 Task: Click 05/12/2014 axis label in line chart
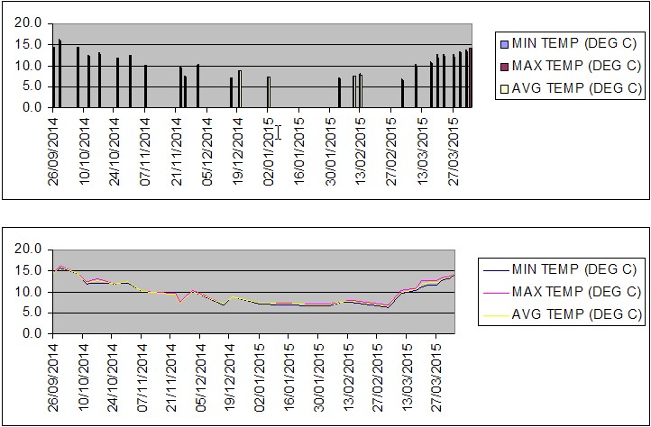tap(201, 377)
